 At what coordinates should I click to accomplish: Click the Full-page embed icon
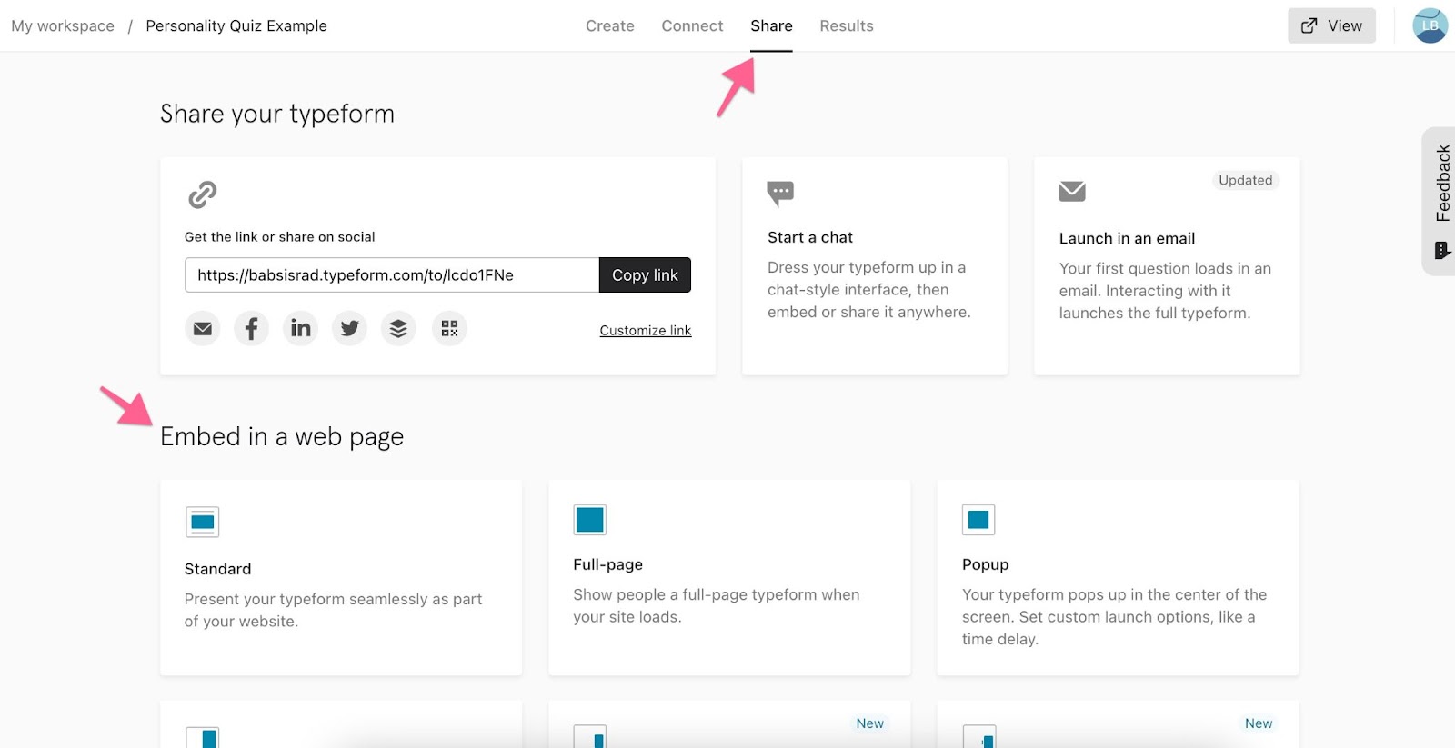[590, 520]
